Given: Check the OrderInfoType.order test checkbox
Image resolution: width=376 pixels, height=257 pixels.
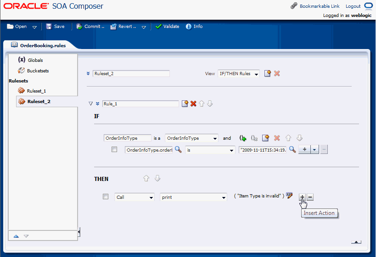Looking at the screenshot, I should tap(114, 149).
